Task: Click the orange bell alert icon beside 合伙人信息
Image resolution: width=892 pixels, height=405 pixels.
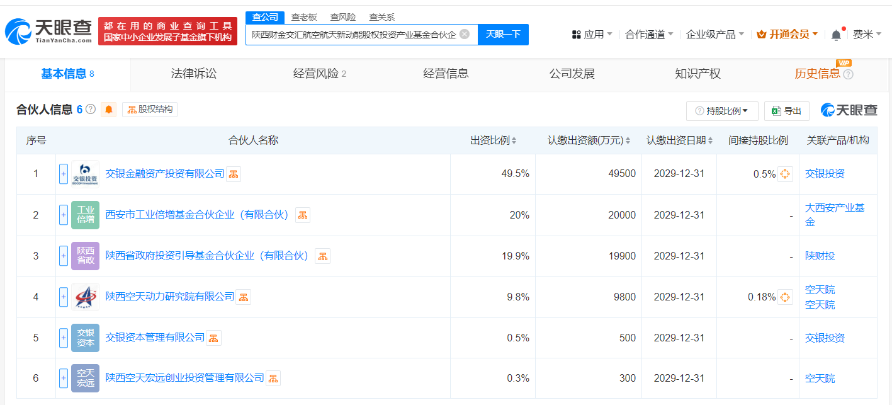Action: [109, 110]
